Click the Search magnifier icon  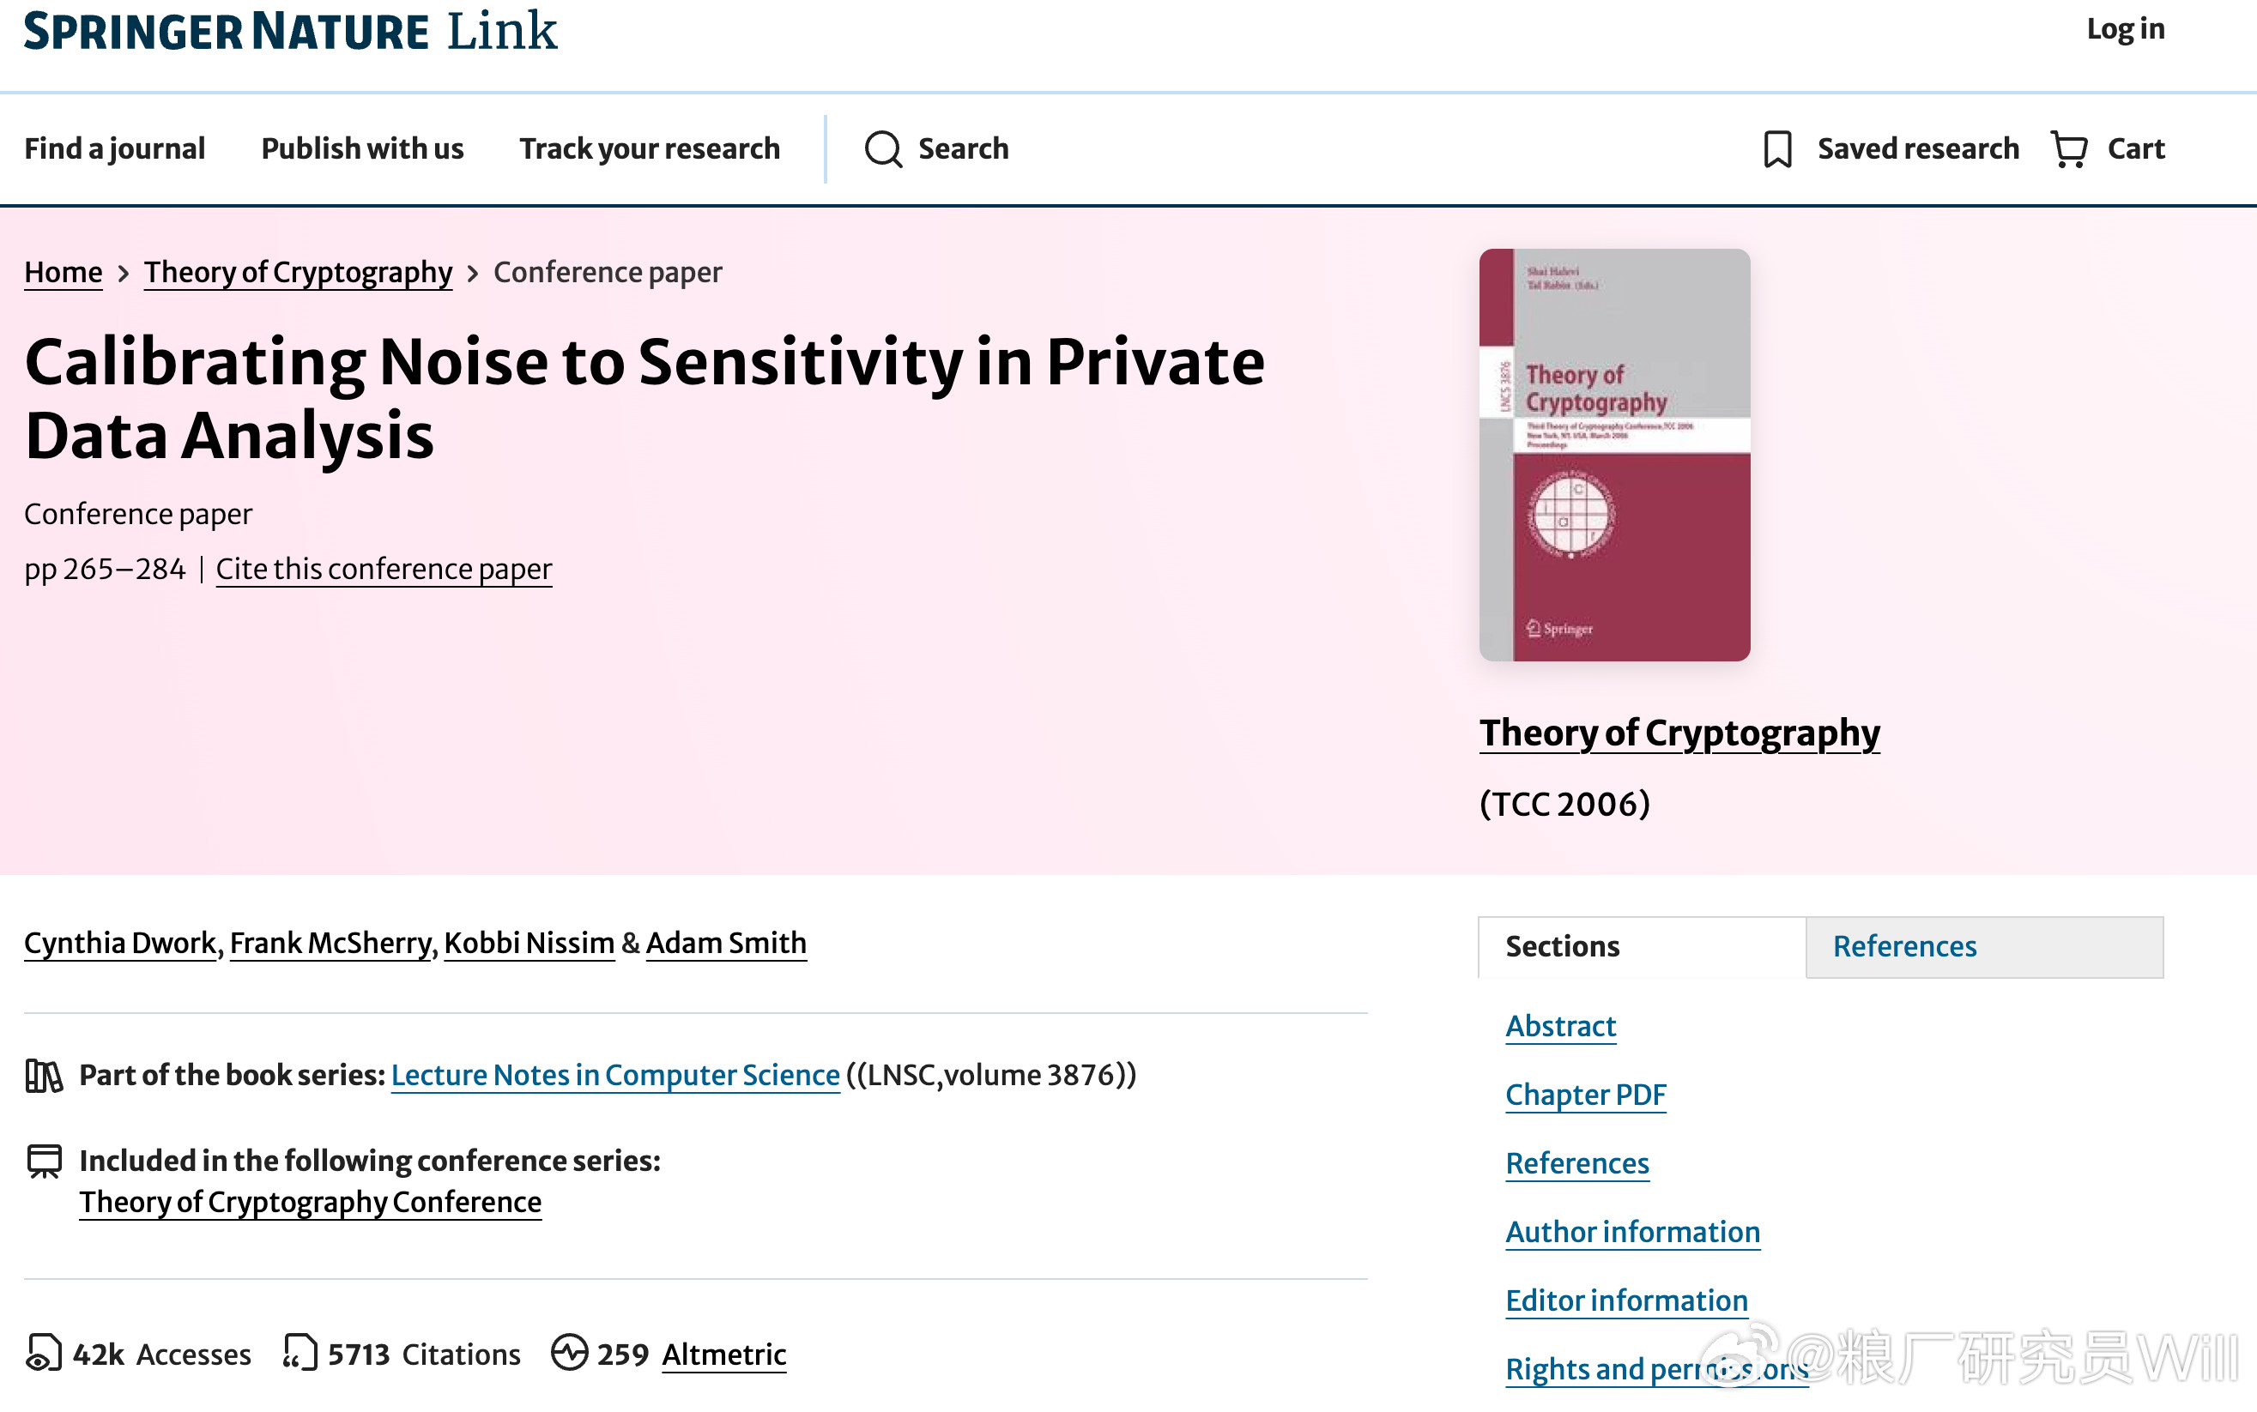(883, 148)
